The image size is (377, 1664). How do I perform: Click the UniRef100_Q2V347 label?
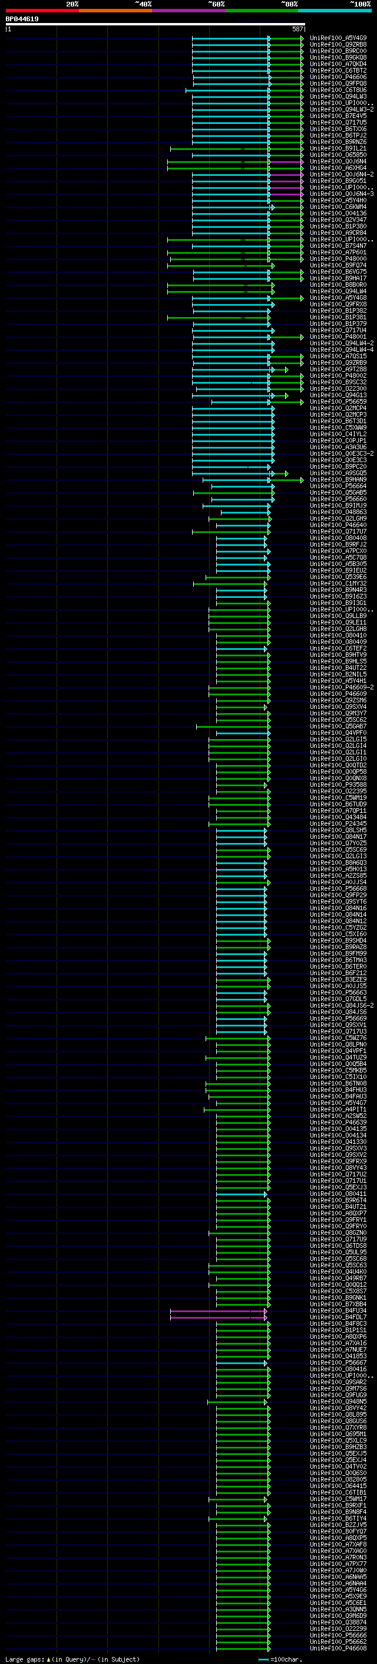(x=338, y=220)
